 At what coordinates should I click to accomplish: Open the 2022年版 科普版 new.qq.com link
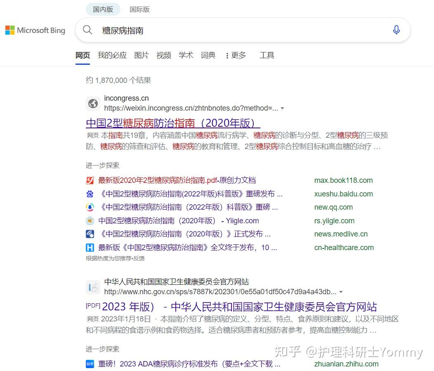point(188,207)
